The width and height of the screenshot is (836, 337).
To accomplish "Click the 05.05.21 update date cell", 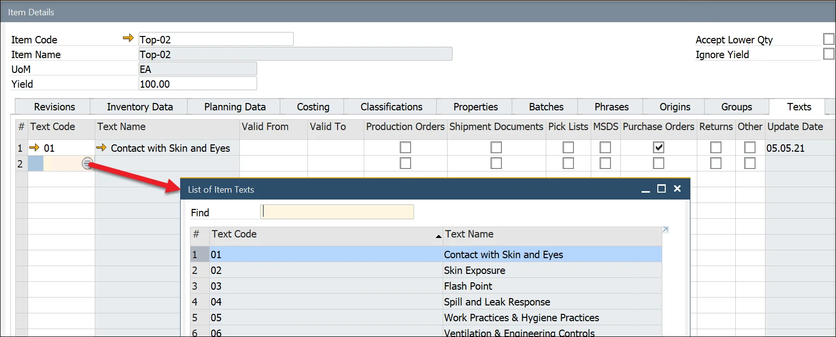I will point(799,148).
